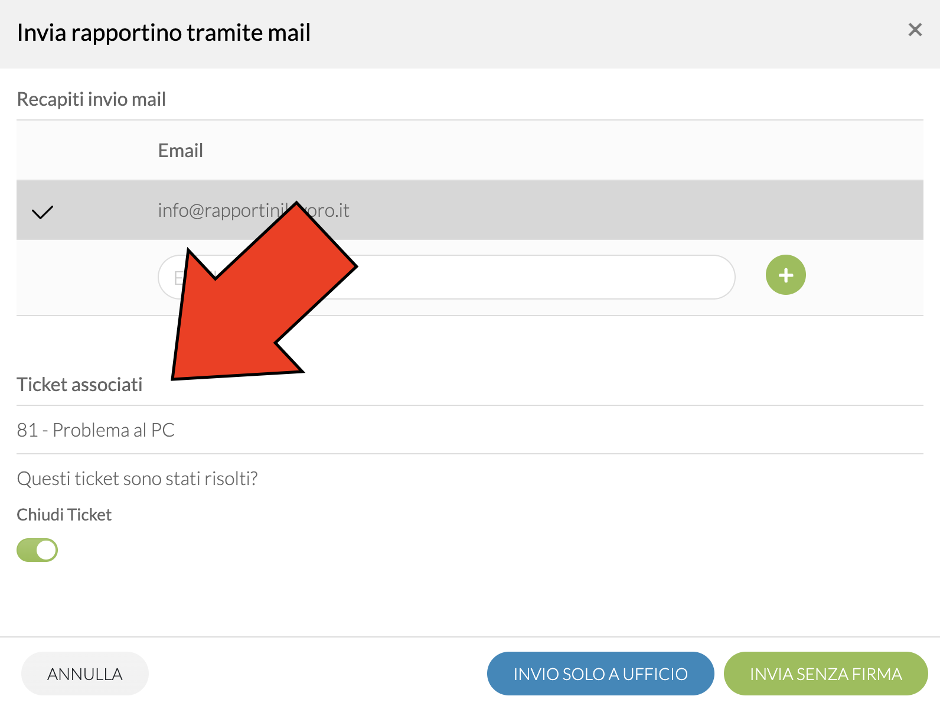Click the Ticket associati section title
Image resolution: width=940 pixels, height=709 pixels.
[x=80, y=385]
